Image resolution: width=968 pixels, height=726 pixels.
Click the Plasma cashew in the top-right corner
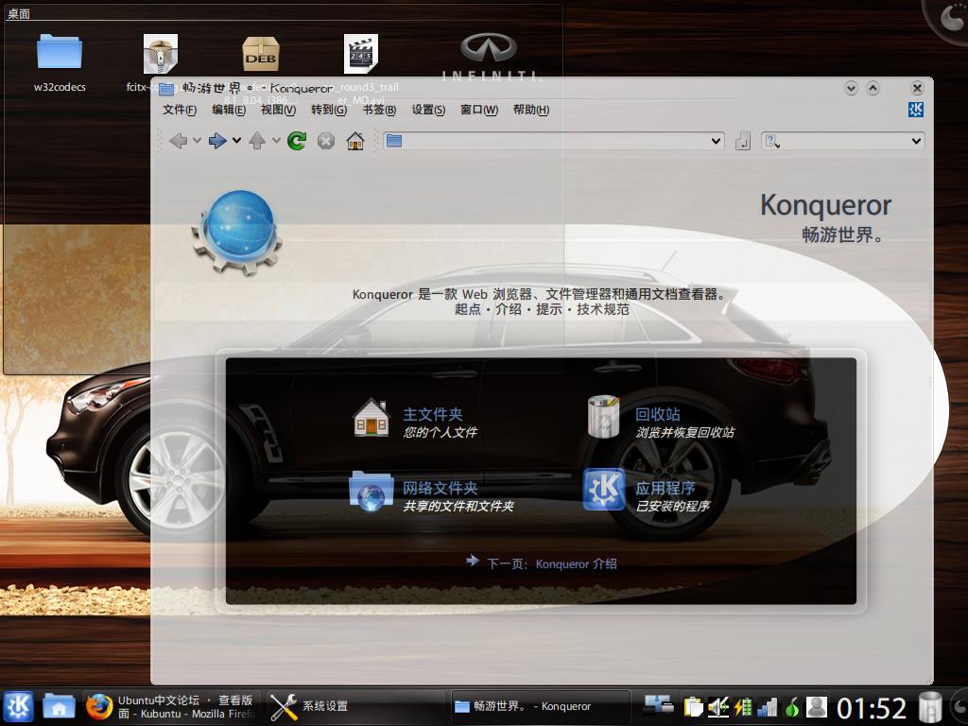[x=949, y=19]
